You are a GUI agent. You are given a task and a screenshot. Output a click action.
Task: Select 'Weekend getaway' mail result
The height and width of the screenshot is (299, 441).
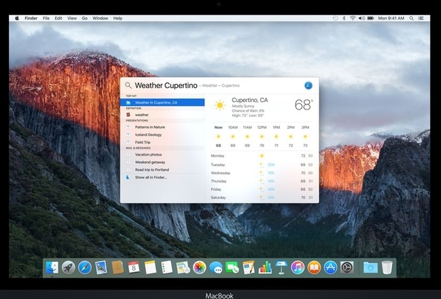(x=163, y=163)
